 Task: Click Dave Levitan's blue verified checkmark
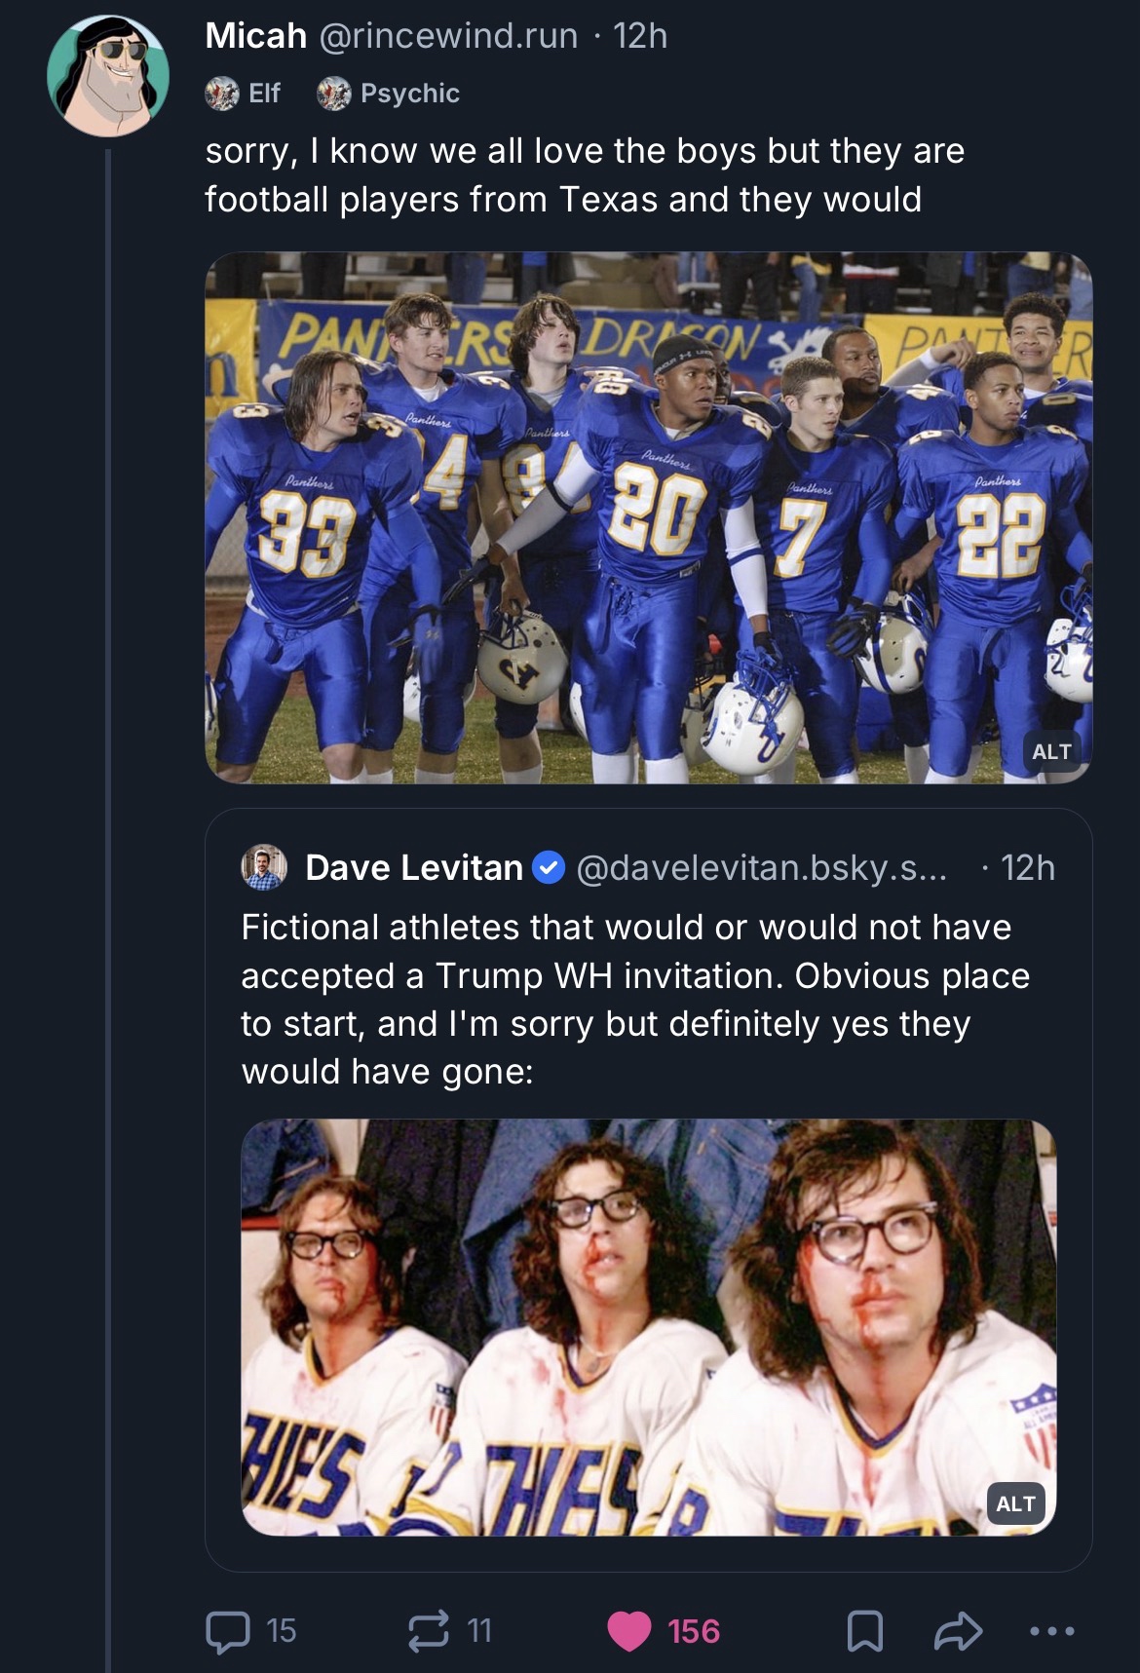[x=550, y=867]
